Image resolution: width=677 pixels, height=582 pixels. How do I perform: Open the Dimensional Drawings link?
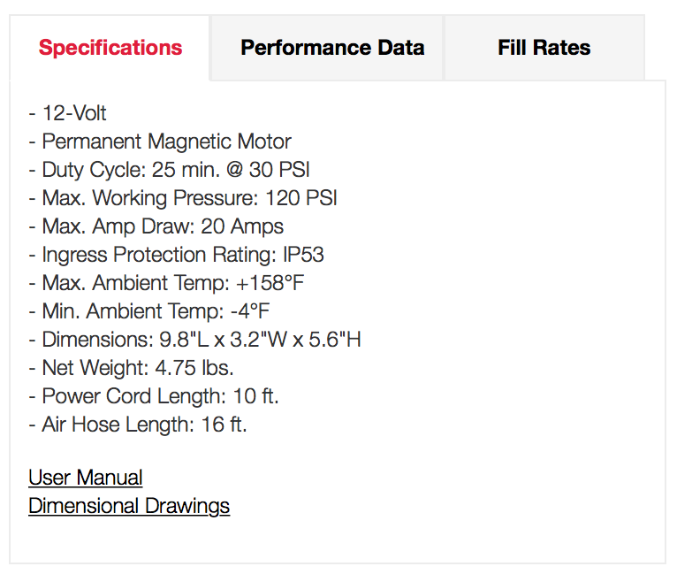click(129, 506)
